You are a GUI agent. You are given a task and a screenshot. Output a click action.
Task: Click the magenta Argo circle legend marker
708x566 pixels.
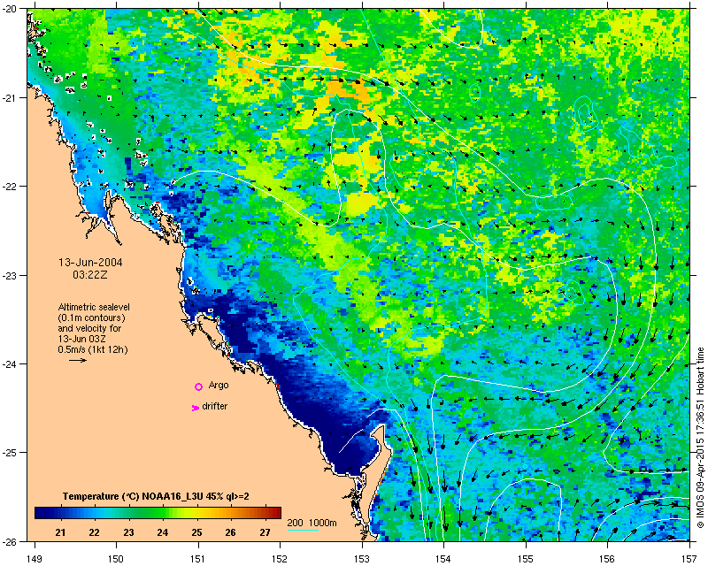(198, 386)
